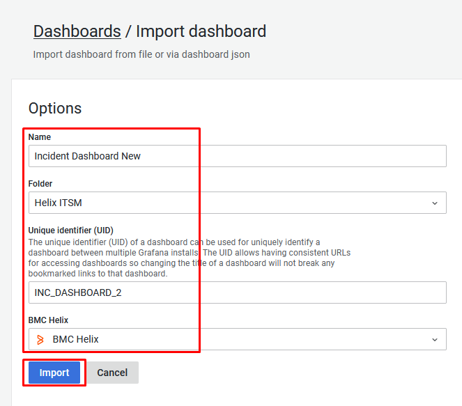Click the Import button
Viewport: 462px width, 406px height.
click(54, 373)
